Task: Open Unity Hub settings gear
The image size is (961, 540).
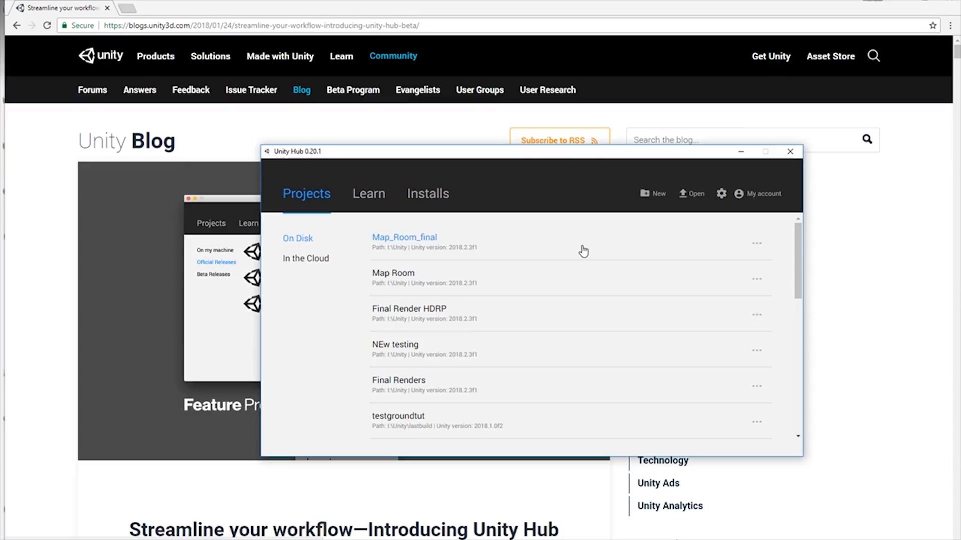Action: tap(721, 193)
